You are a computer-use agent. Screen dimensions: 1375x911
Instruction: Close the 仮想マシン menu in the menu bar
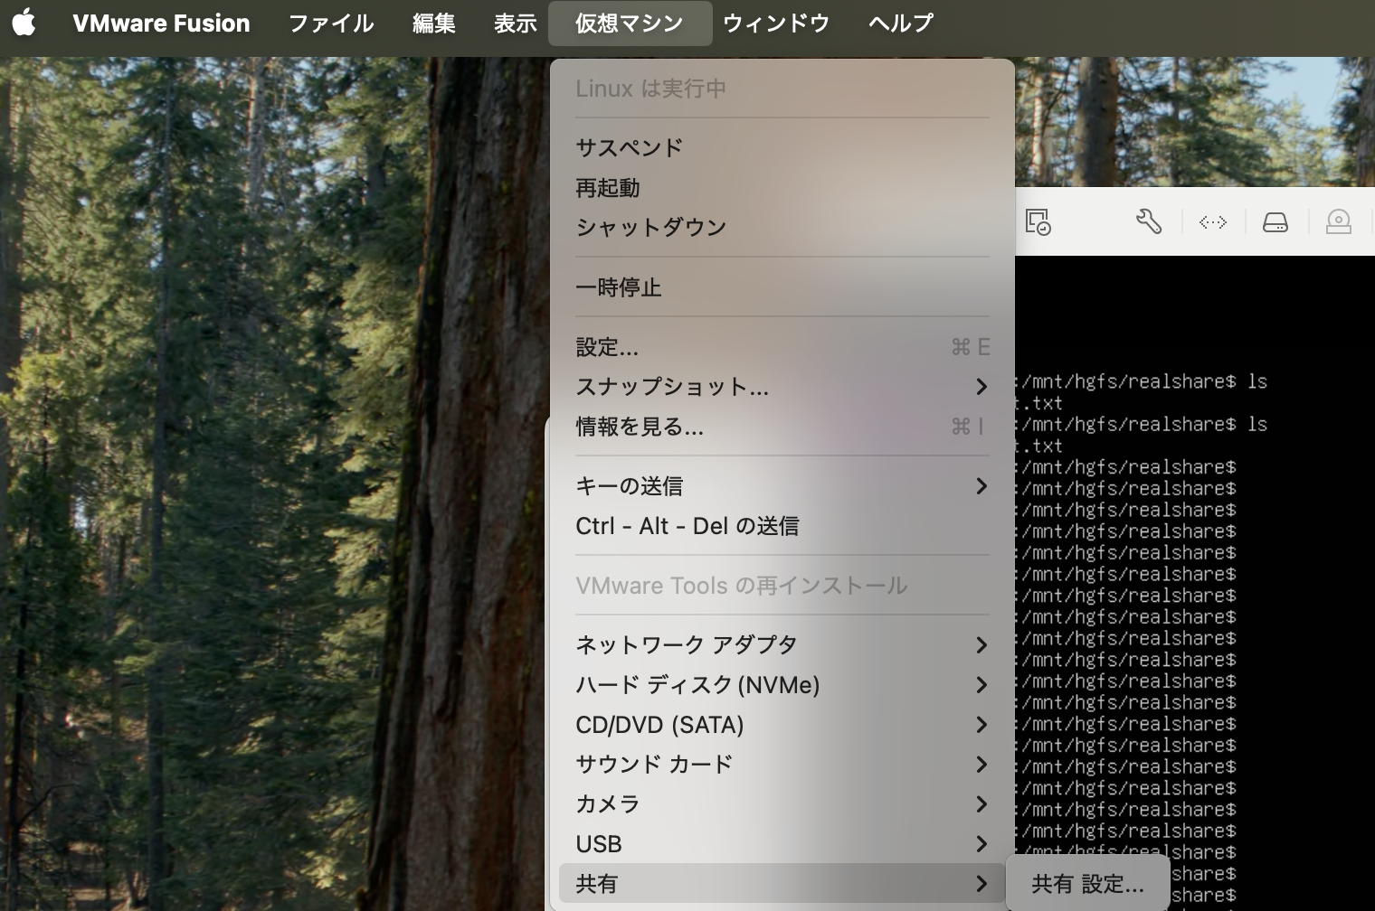630,23
